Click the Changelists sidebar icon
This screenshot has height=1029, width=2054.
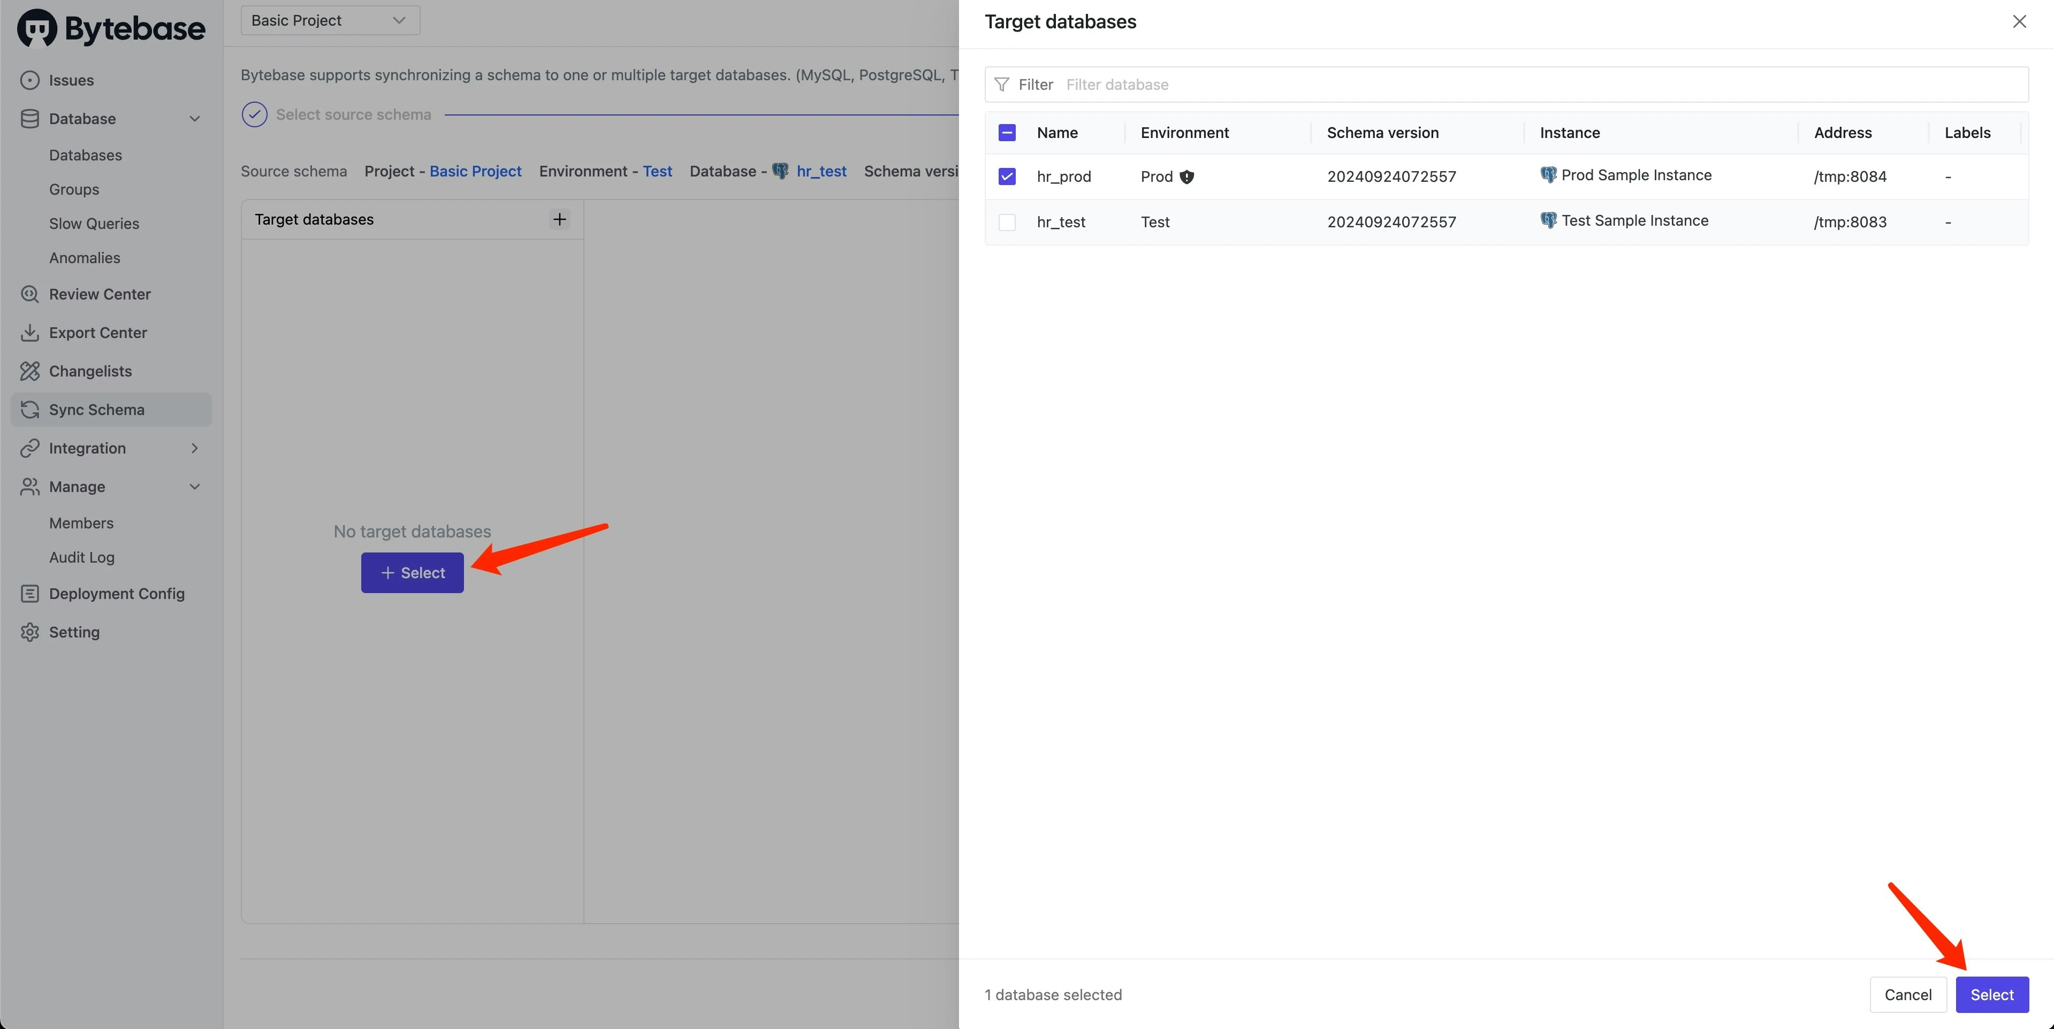[x=29, y=371]
